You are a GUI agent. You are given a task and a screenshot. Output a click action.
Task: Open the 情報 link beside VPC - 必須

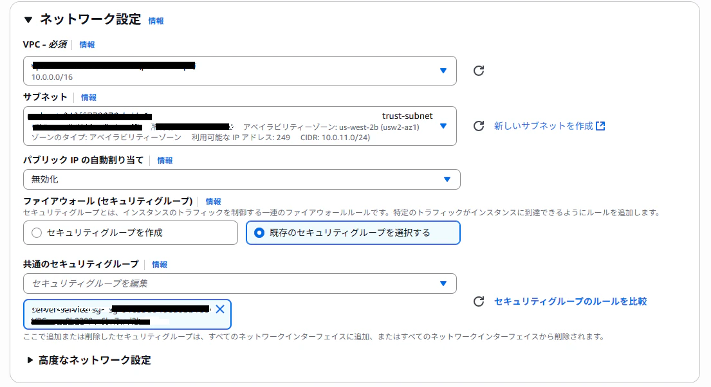pos(87,44)
